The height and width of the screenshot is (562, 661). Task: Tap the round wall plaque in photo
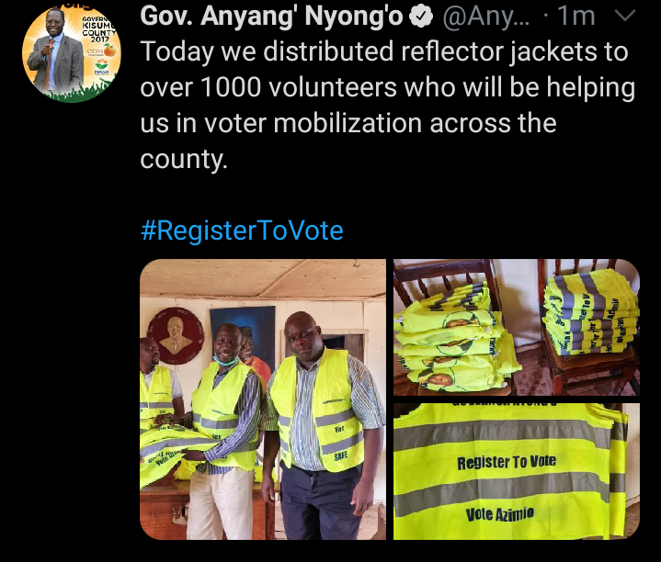pos(176,335)
